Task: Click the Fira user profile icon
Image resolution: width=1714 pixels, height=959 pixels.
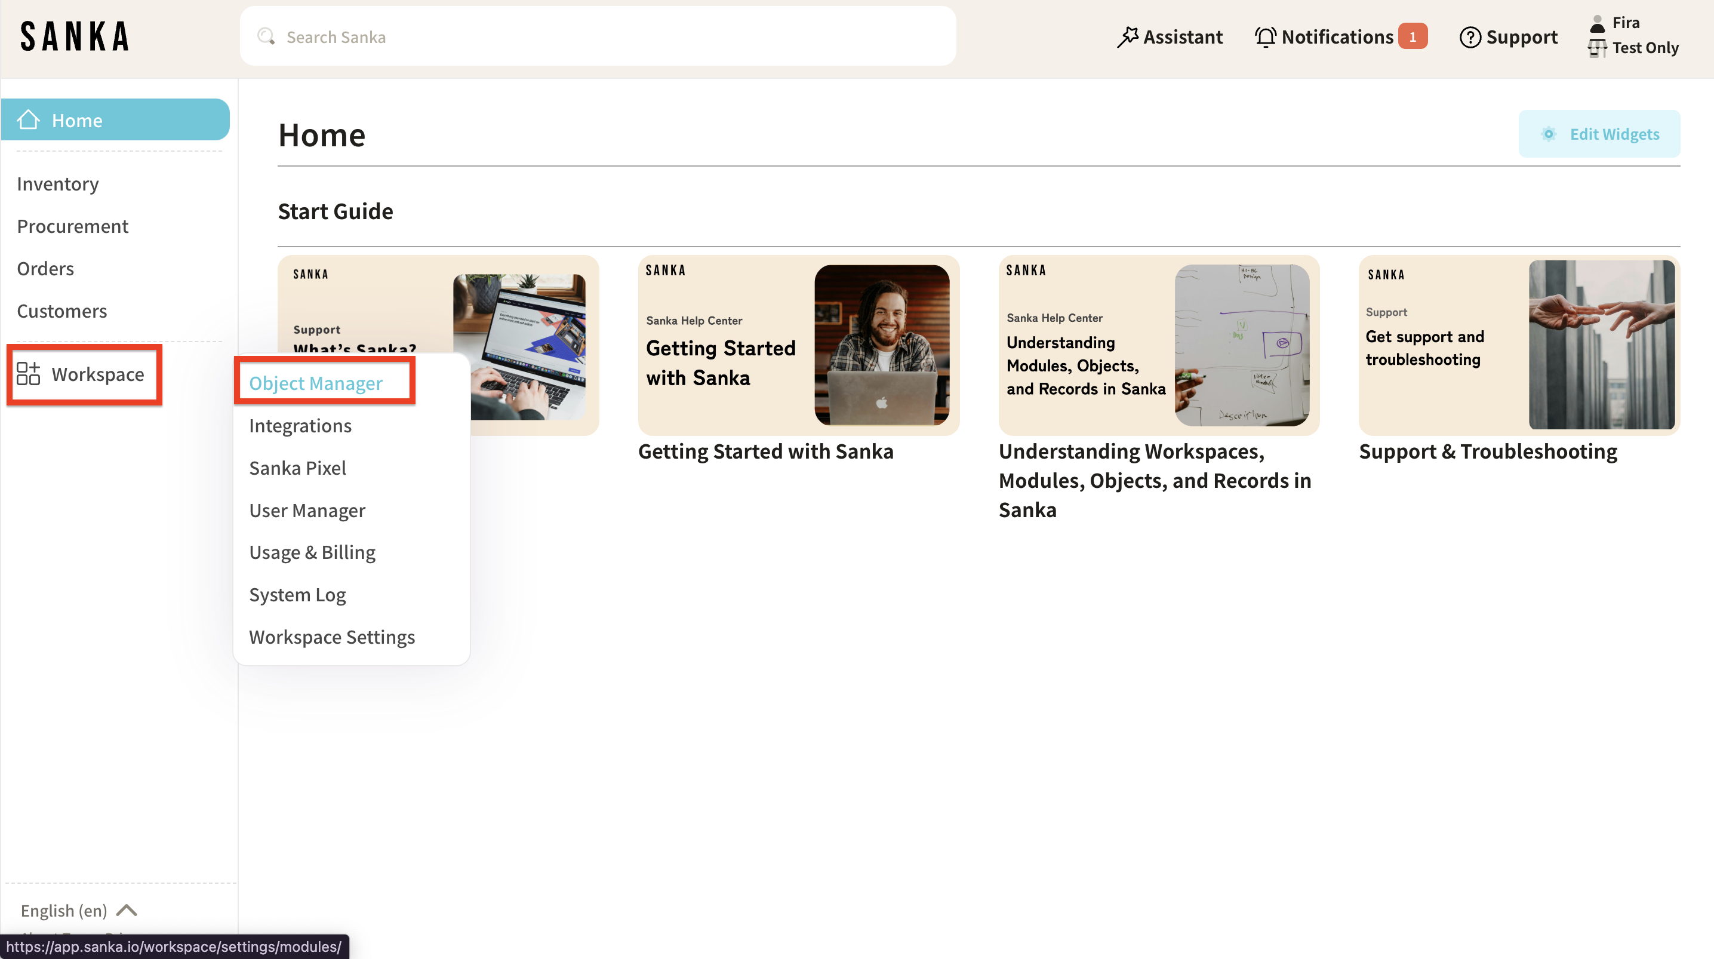Action: pyautogui.click(x=1597, y=23)
